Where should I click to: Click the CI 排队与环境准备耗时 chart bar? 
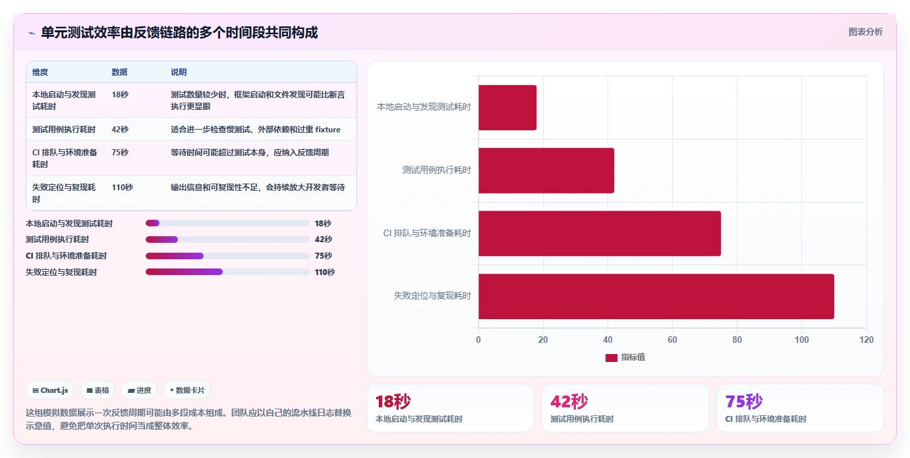(x=600, y=234)
